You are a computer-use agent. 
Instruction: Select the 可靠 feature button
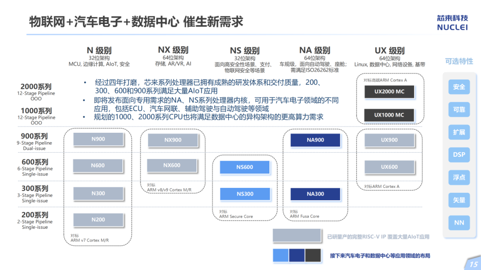point(459,110)
